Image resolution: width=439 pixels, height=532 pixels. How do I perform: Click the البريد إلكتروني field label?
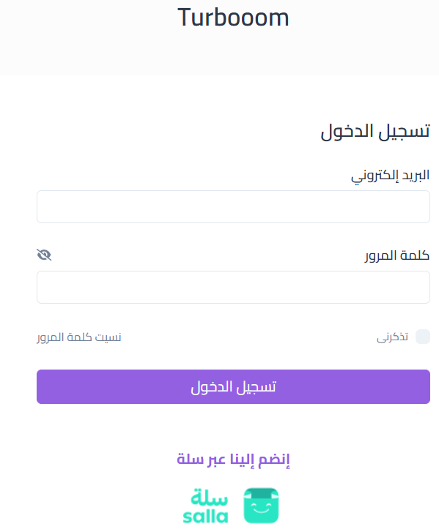(x=391, y=176)
